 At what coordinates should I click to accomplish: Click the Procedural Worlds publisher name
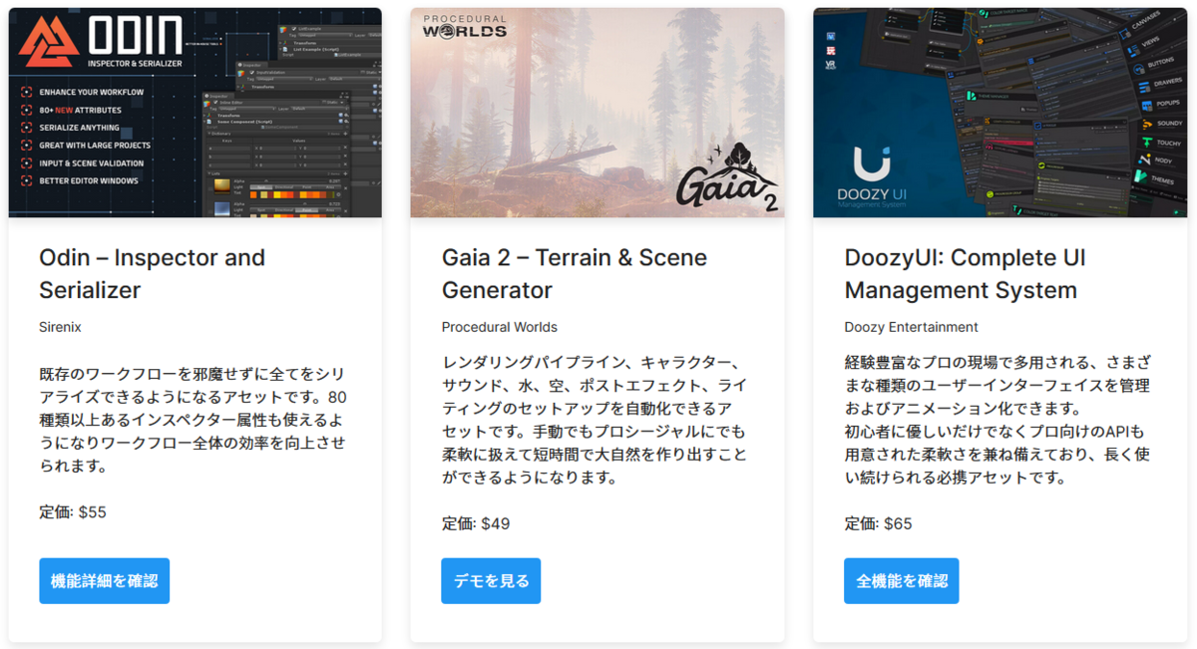click(500, 327)
